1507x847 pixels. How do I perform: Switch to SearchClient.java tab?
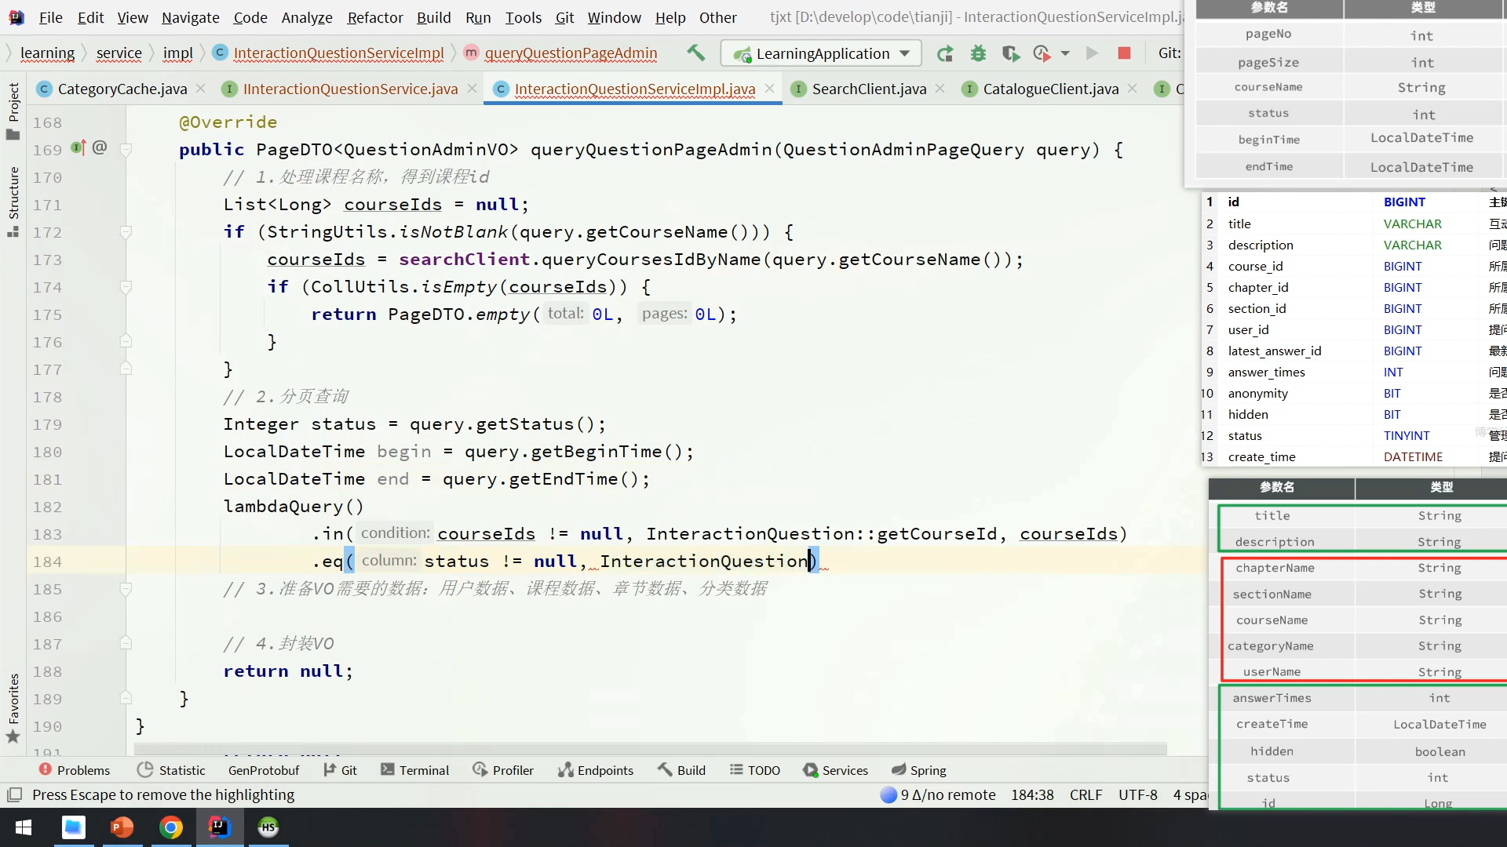[x=868, y=89]
